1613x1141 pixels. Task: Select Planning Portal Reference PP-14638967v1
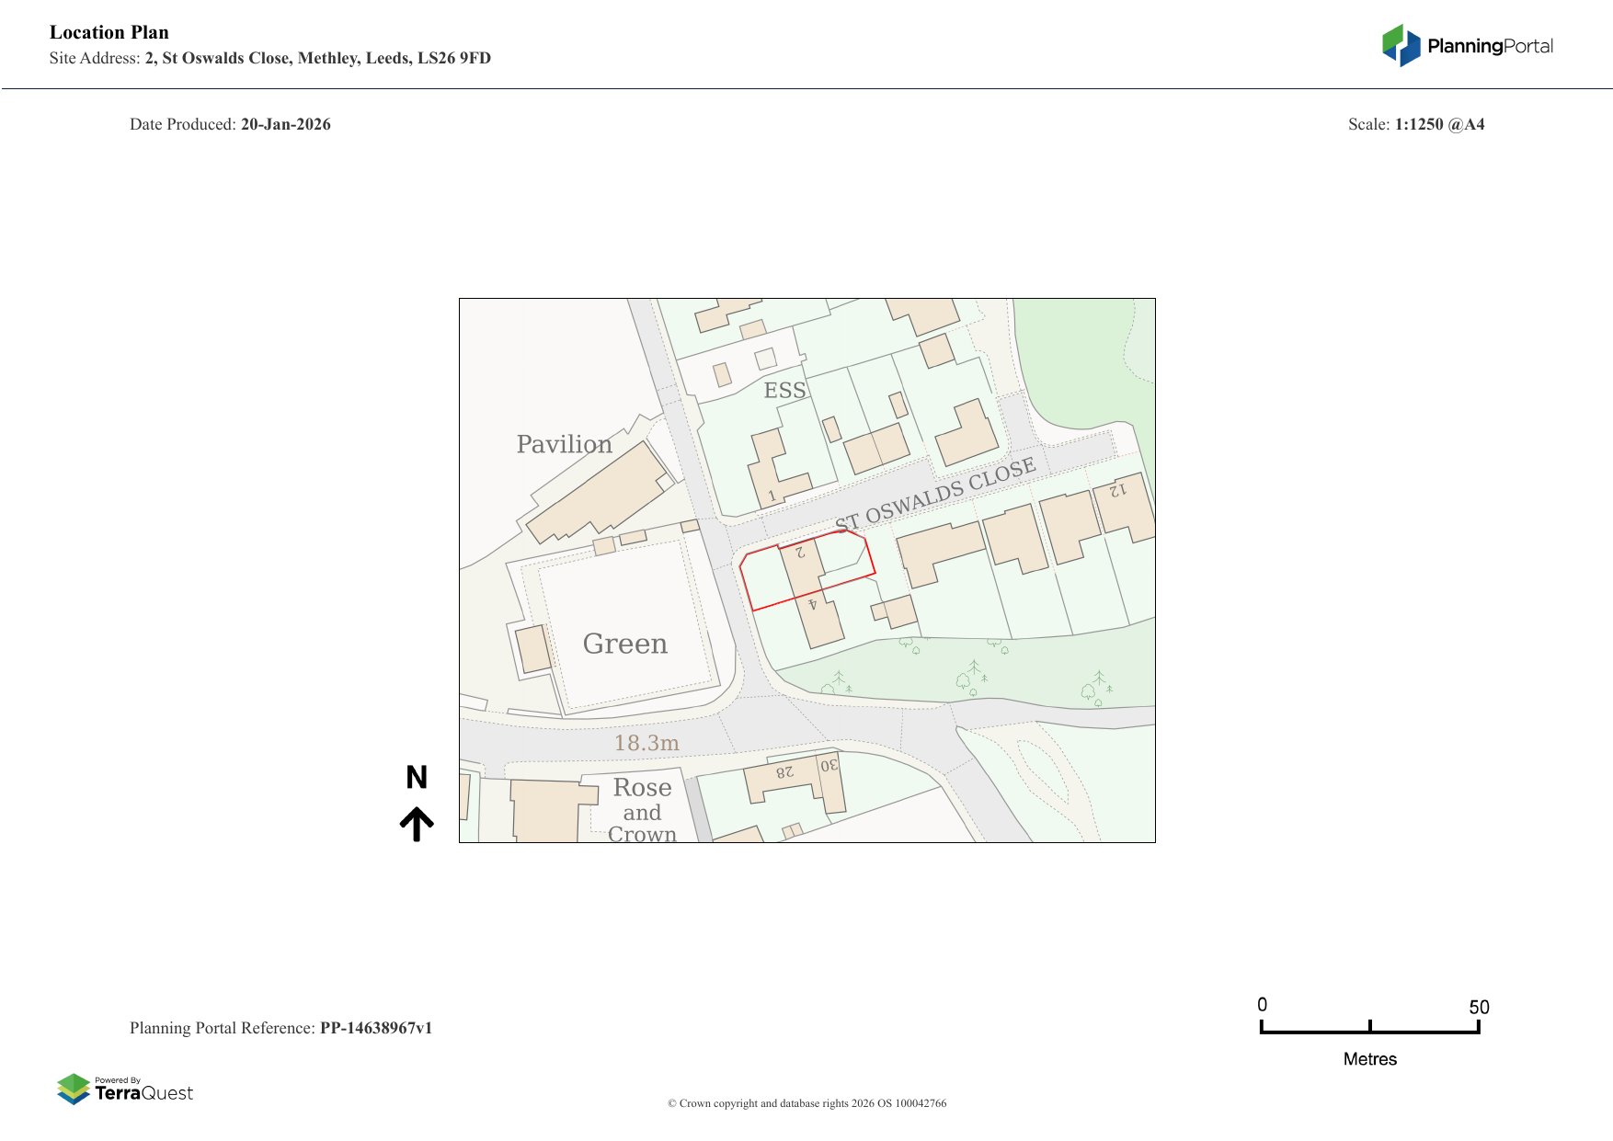click(x=280, y=1028)
